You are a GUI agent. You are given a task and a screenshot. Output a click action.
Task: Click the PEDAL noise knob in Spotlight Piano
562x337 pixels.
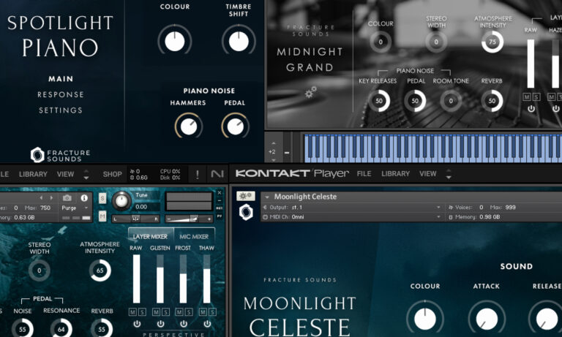235,126
